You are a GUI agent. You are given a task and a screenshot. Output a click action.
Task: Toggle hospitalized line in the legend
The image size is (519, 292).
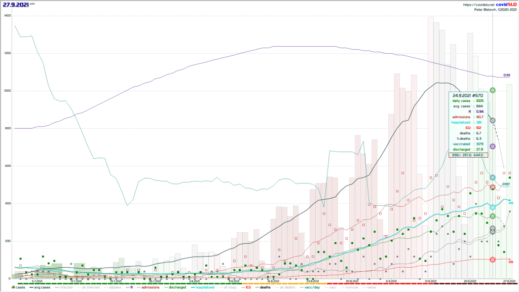tap(205, 287)
